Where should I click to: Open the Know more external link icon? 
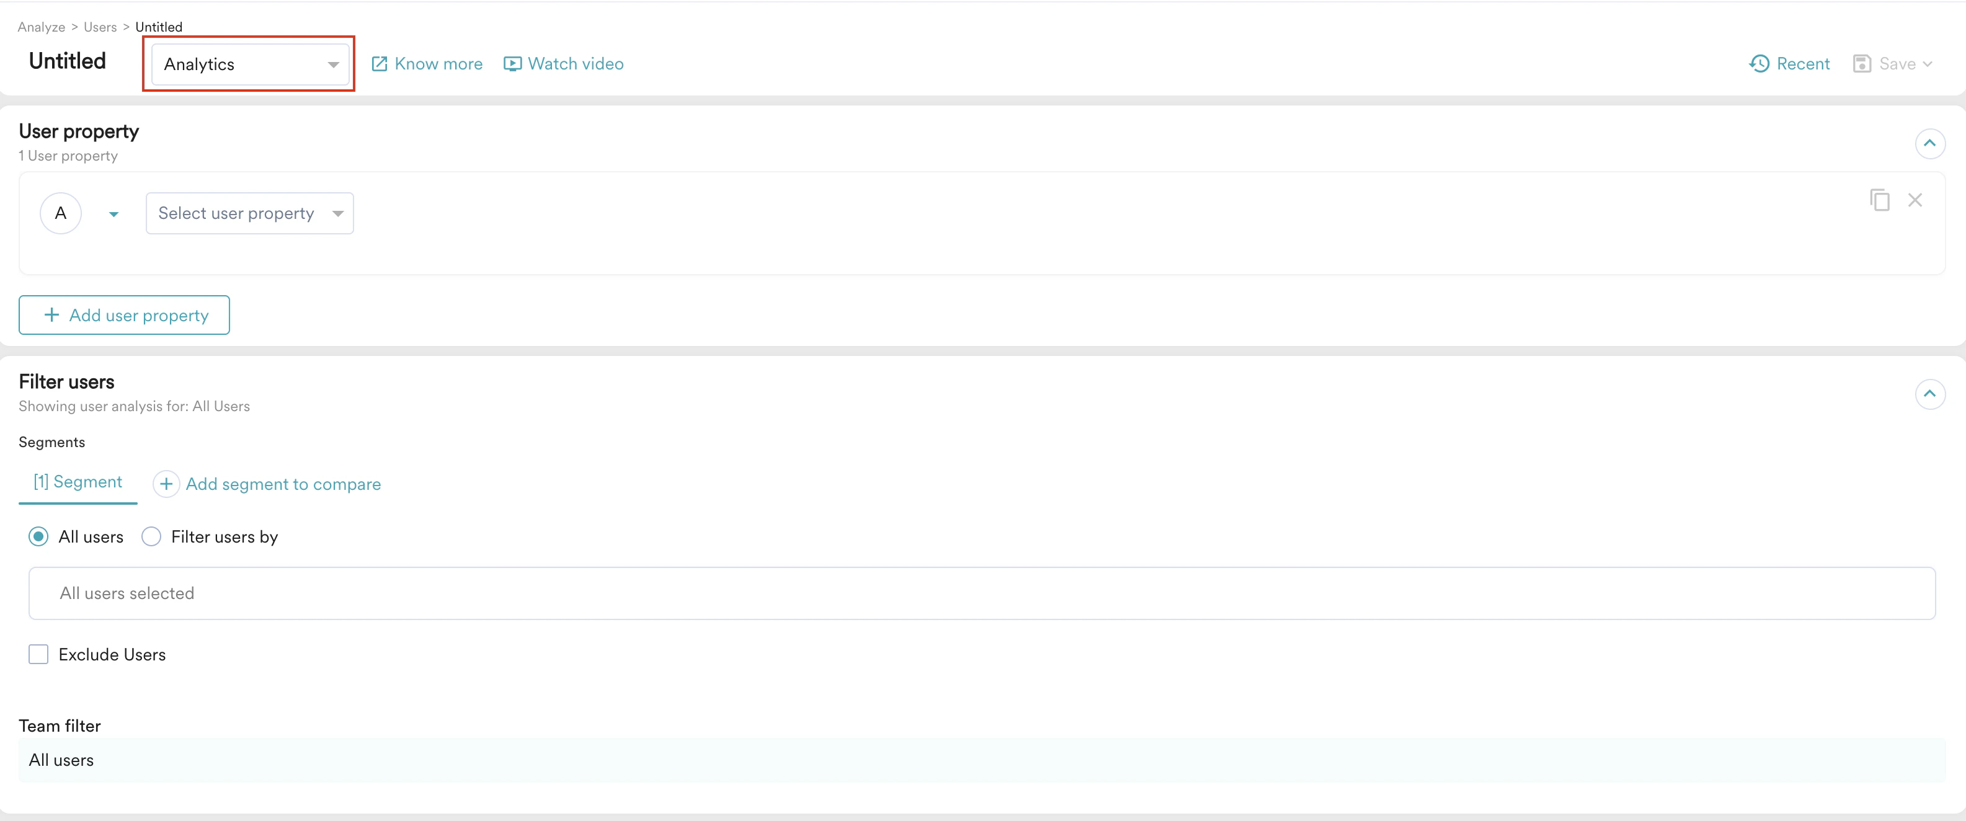[x=380, y=64]
